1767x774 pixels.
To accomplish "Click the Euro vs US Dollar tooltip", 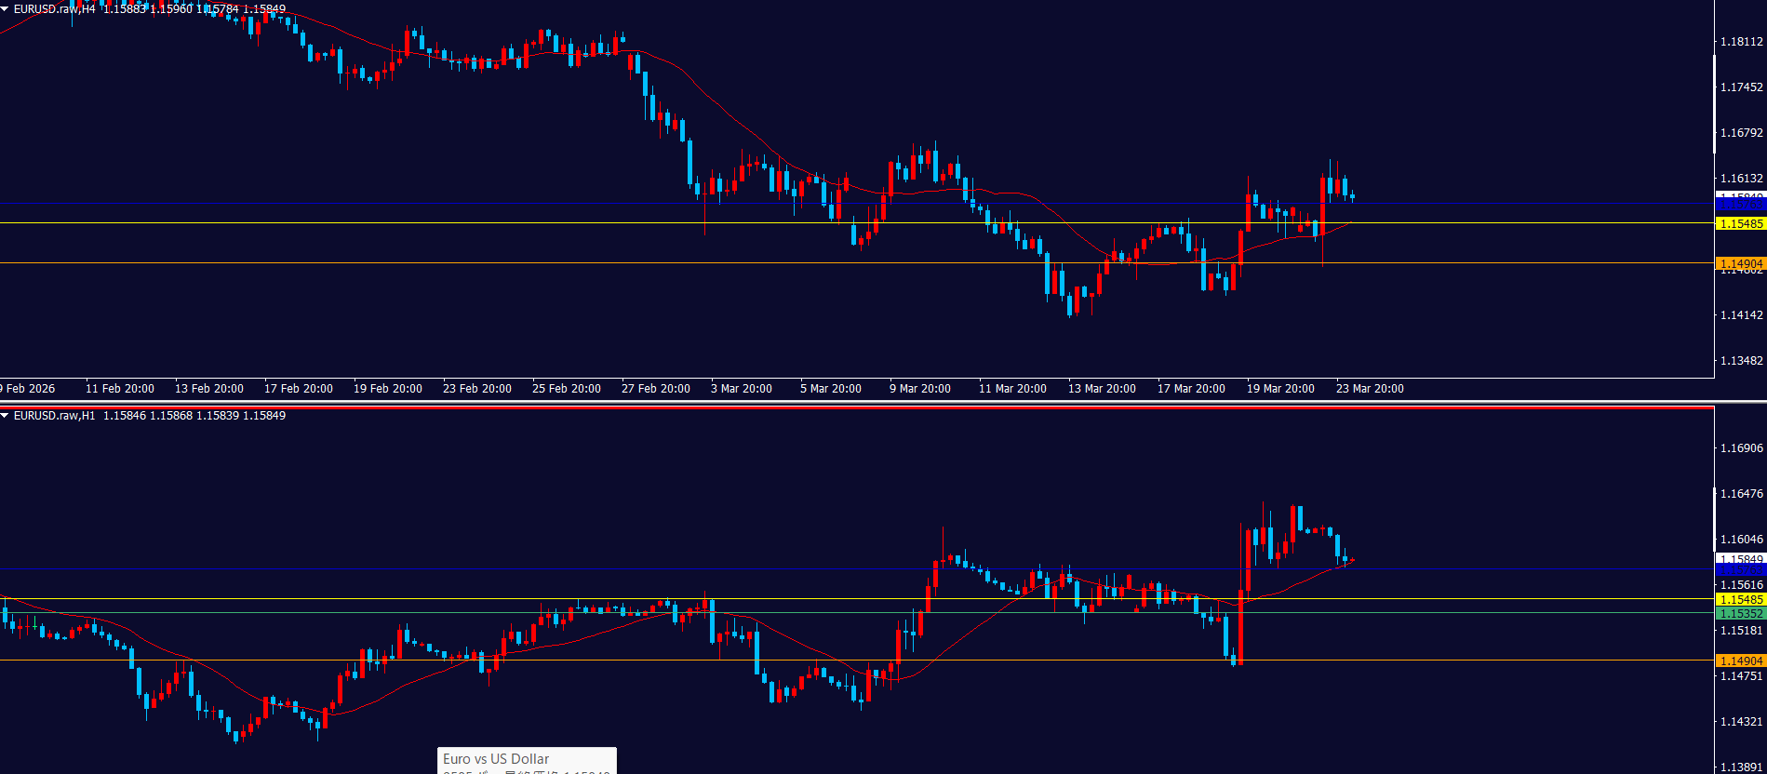I will click(x=527, y=760).
